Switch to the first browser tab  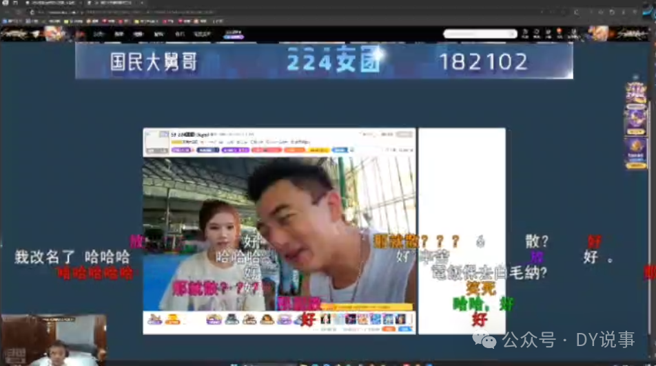click(52, 3)
